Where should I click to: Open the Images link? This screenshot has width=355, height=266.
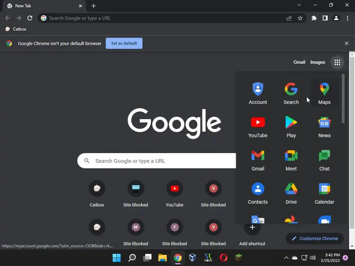pos(318,62)
